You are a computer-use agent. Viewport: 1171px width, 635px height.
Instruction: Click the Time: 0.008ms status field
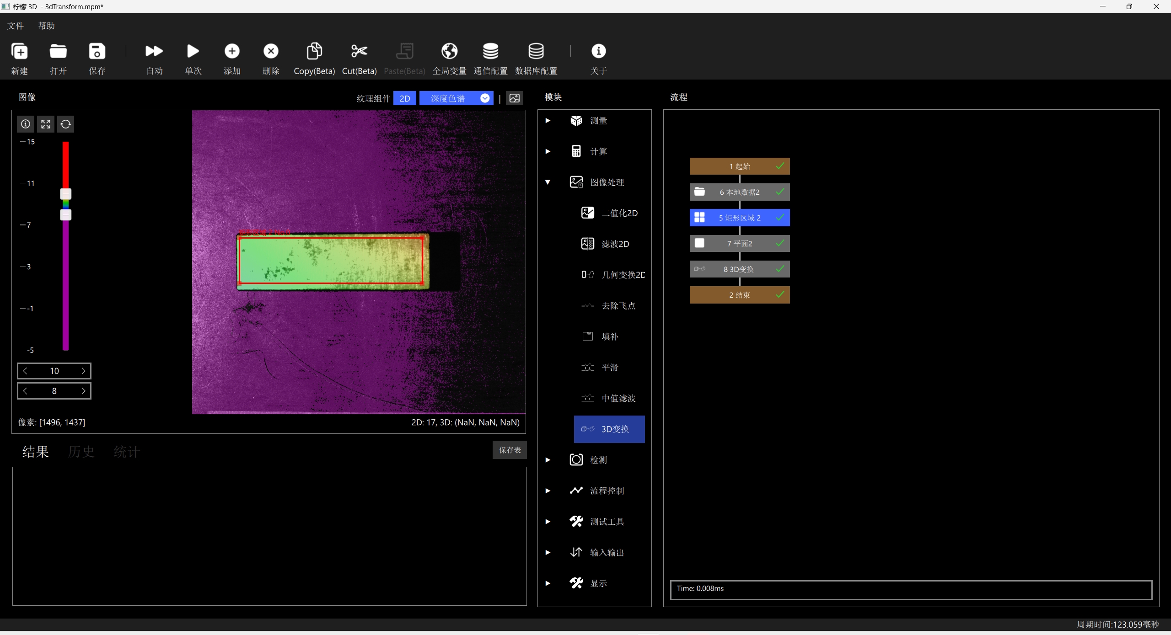(x=911, y=590)
